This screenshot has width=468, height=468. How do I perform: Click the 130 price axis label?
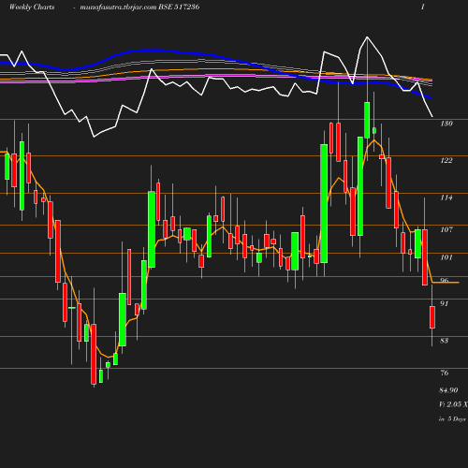click(446, 124)
